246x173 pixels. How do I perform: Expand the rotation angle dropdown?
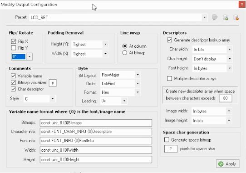(30, 56)
